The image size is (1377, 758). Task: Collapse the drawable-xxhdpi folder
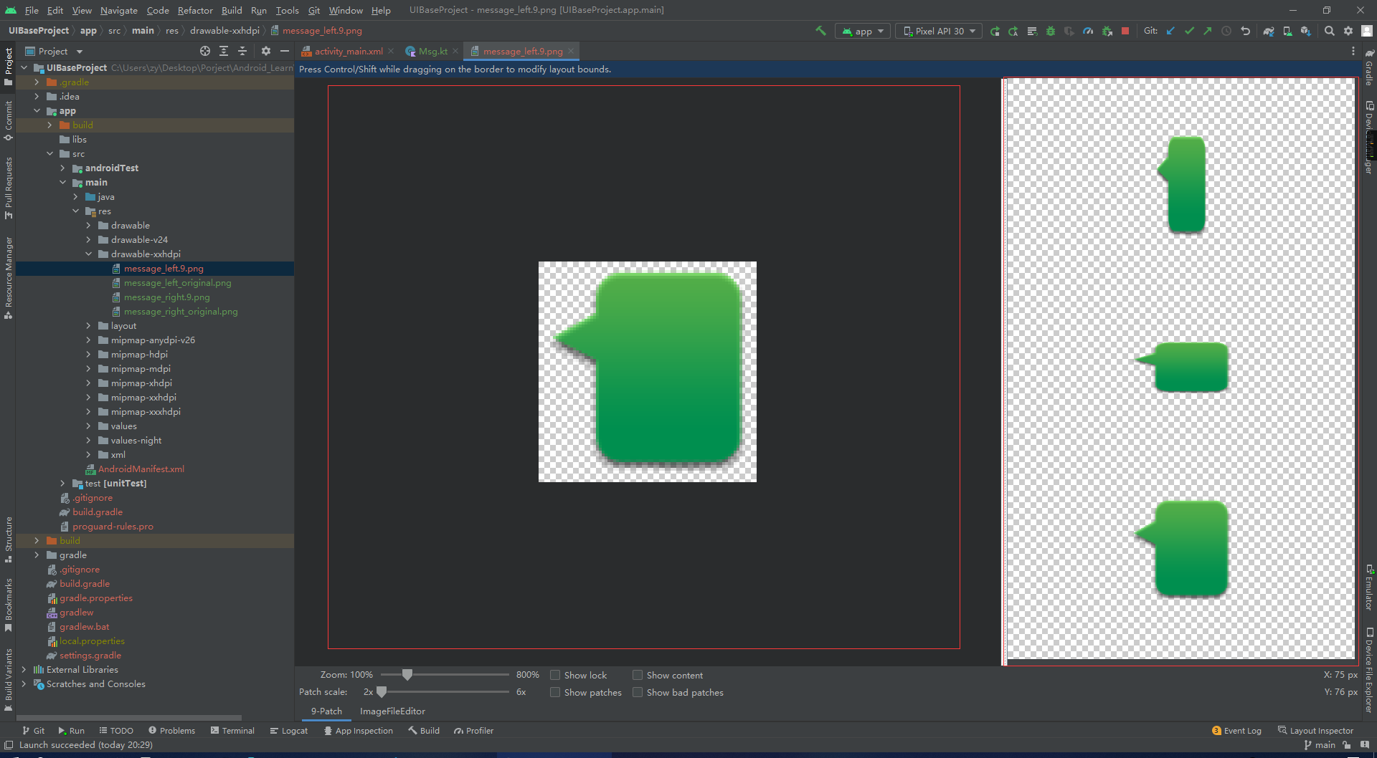[x=88, y=254]
